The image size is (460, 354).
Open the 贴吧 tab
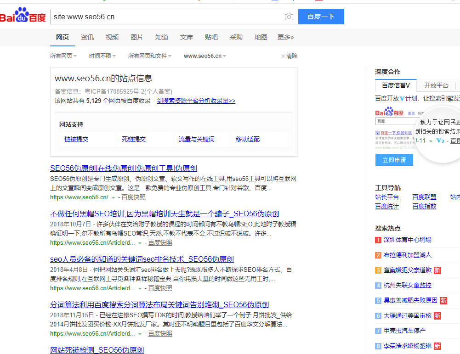tap(211, 37)
